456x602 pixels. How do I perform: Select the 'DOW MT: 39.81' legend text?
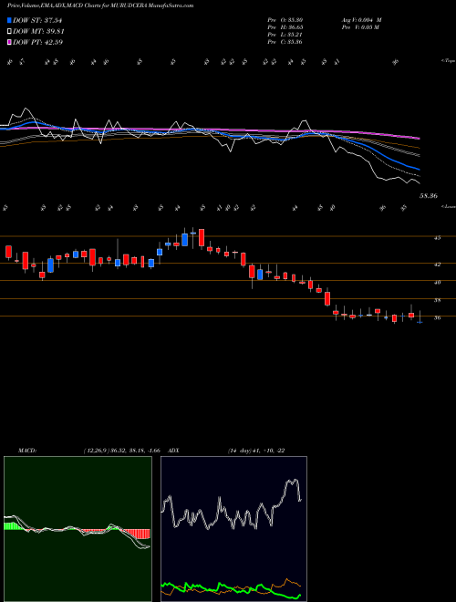click(x=38, y=32)
